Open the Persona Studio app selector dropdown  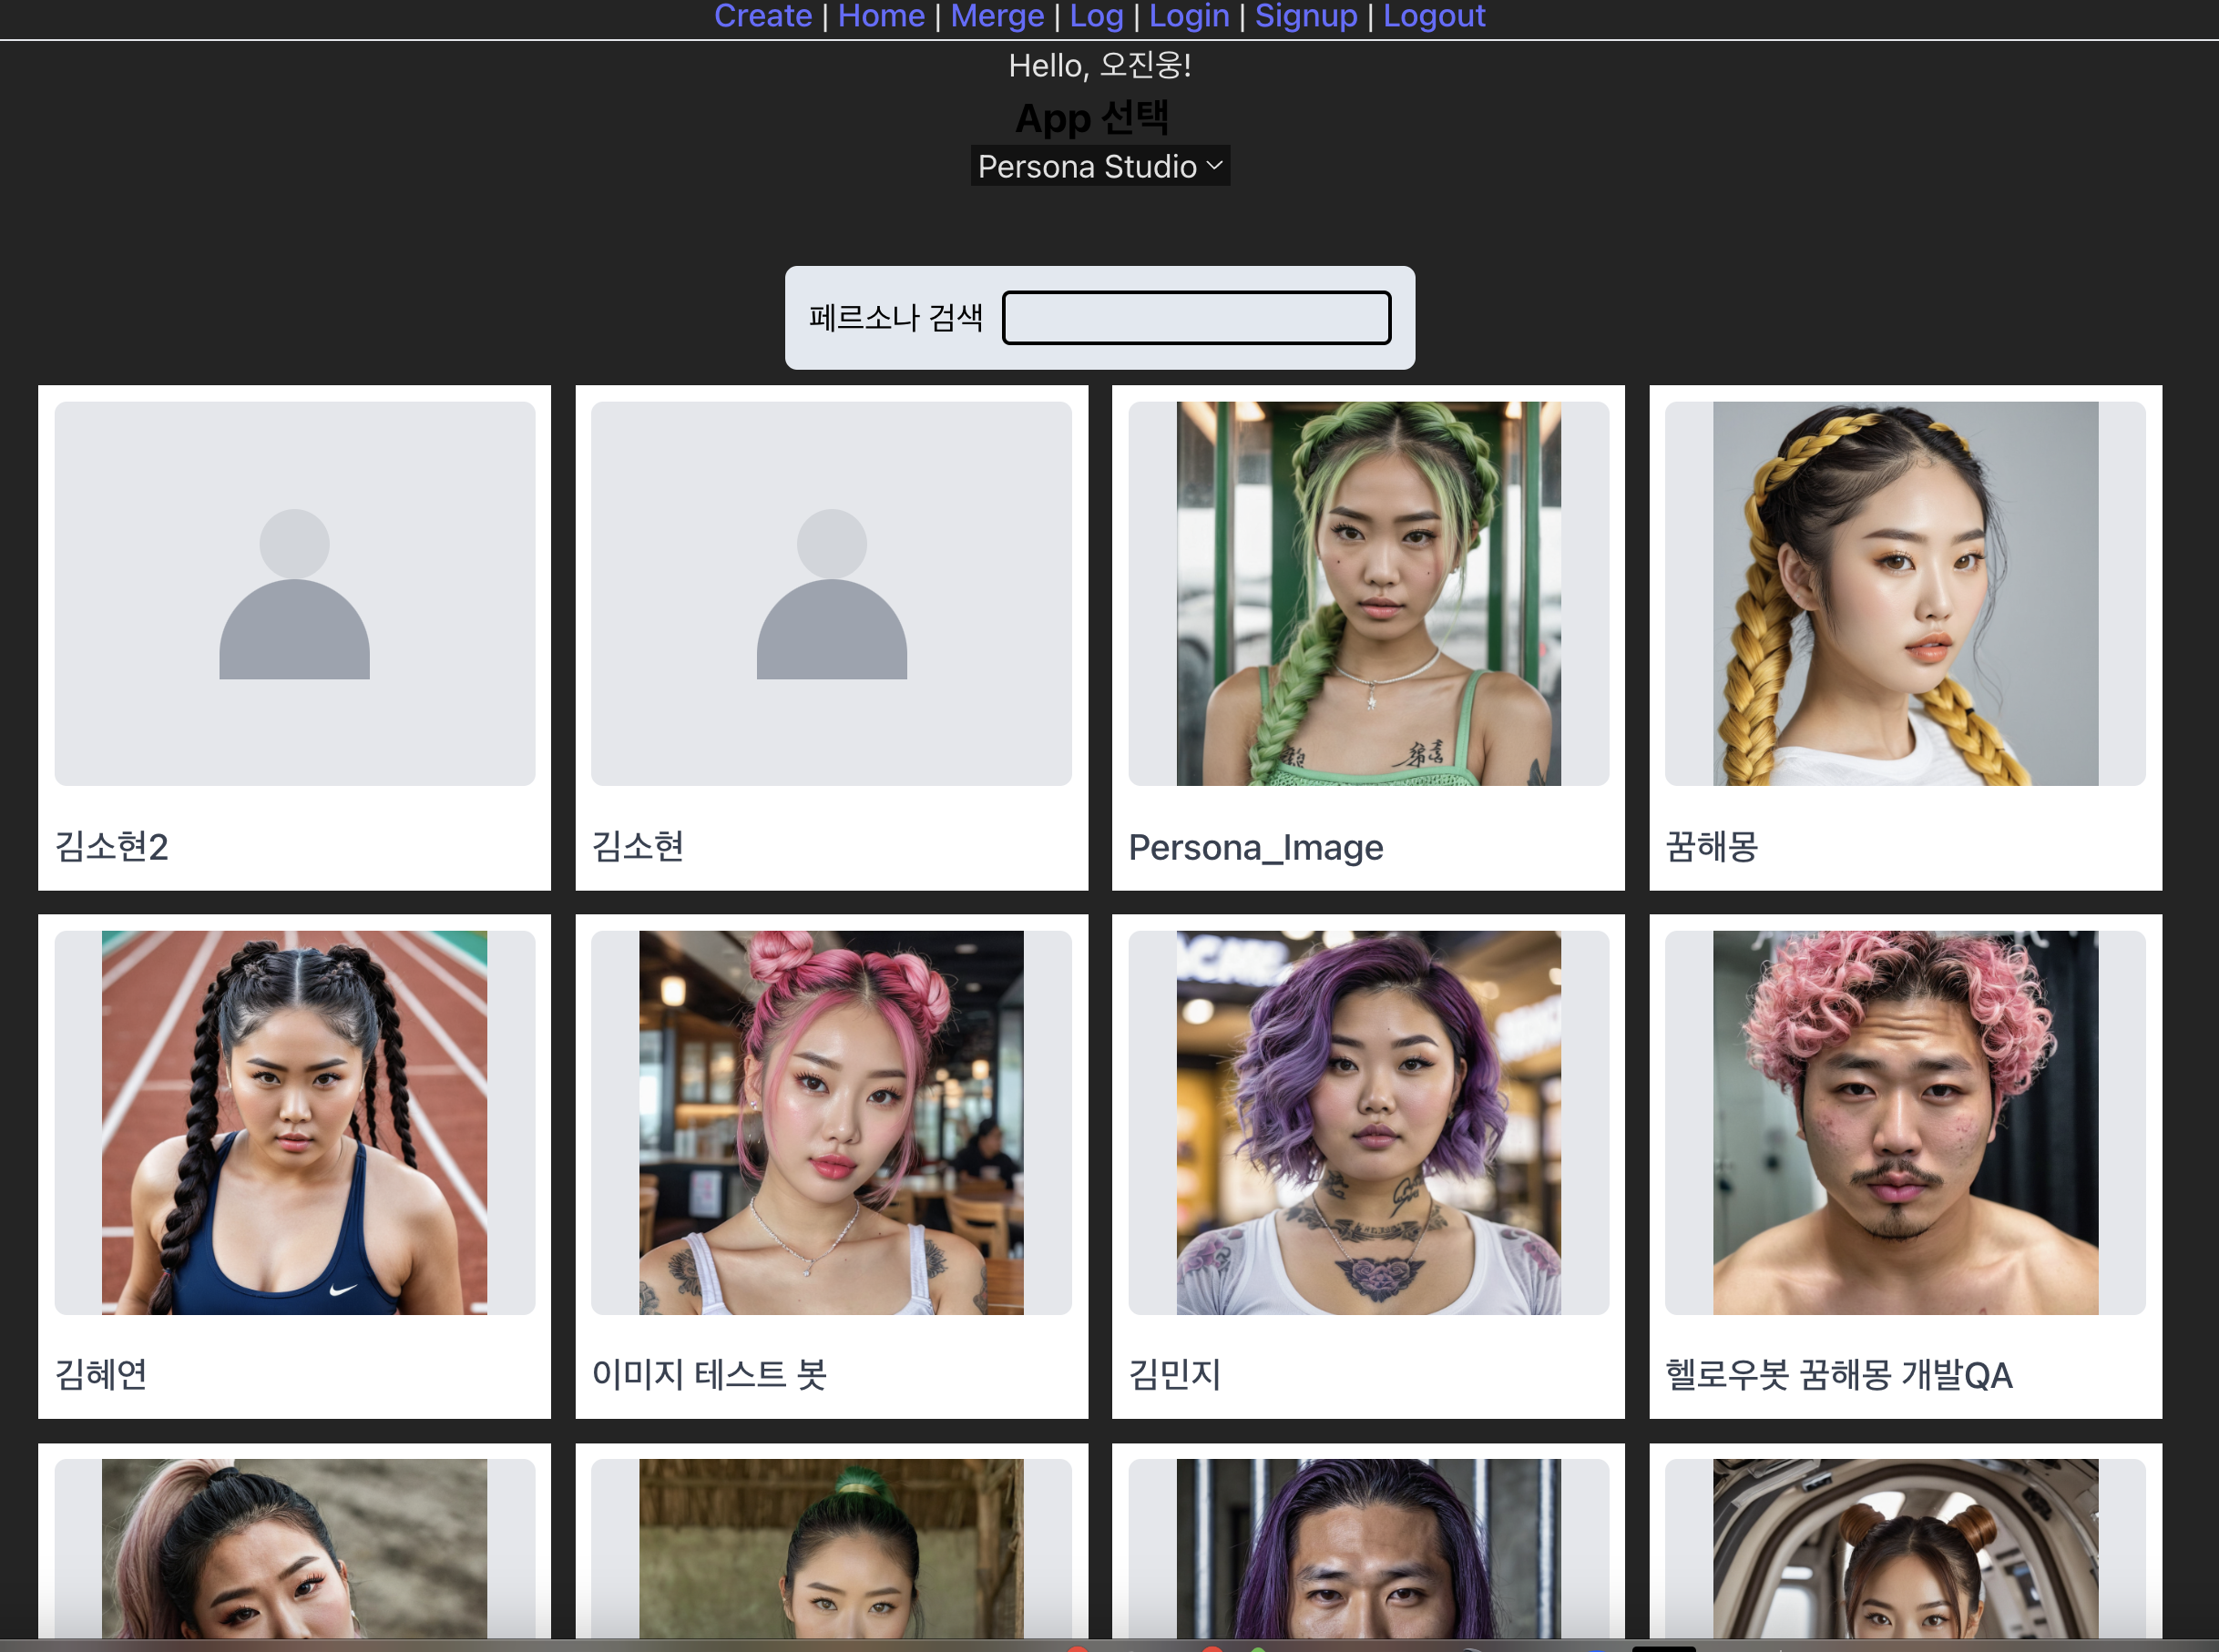click(1098, 165)
